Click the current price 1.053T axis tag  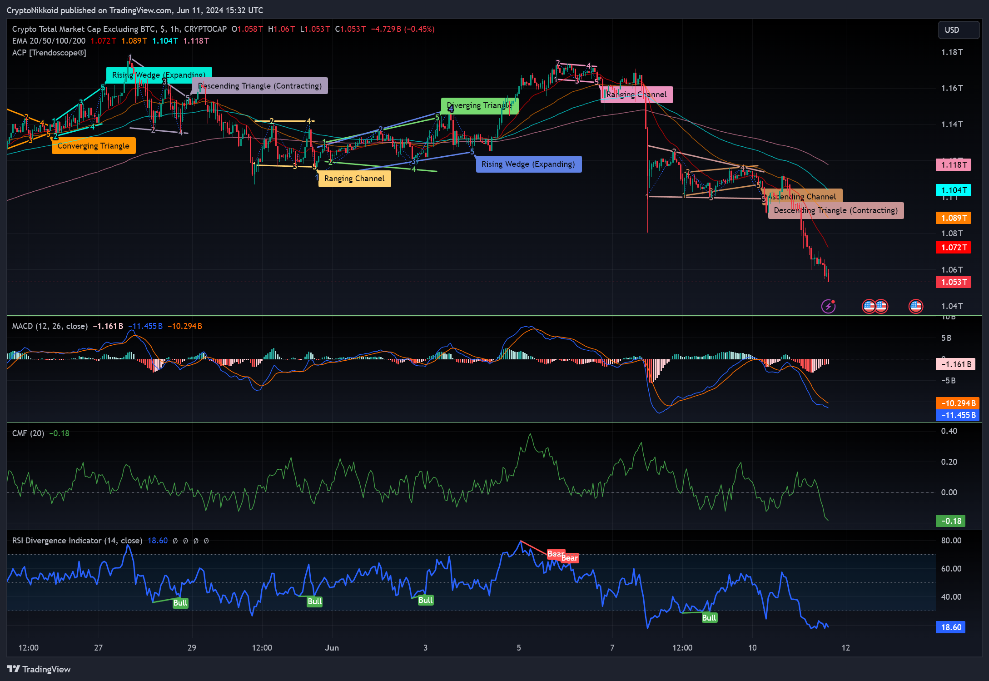[x=954, y=282]
